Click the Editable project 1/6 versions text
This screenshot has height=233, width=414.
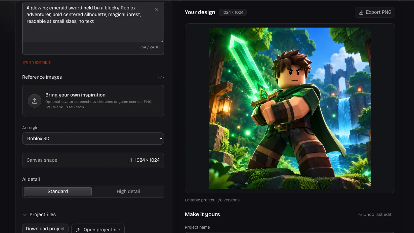pyautogui.click(x=212, y=200)
